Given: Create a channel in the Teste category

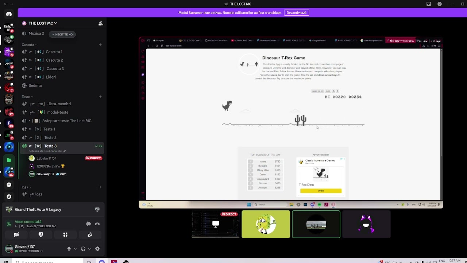Looking at the screenshot, I should click(x=100, y=97).
